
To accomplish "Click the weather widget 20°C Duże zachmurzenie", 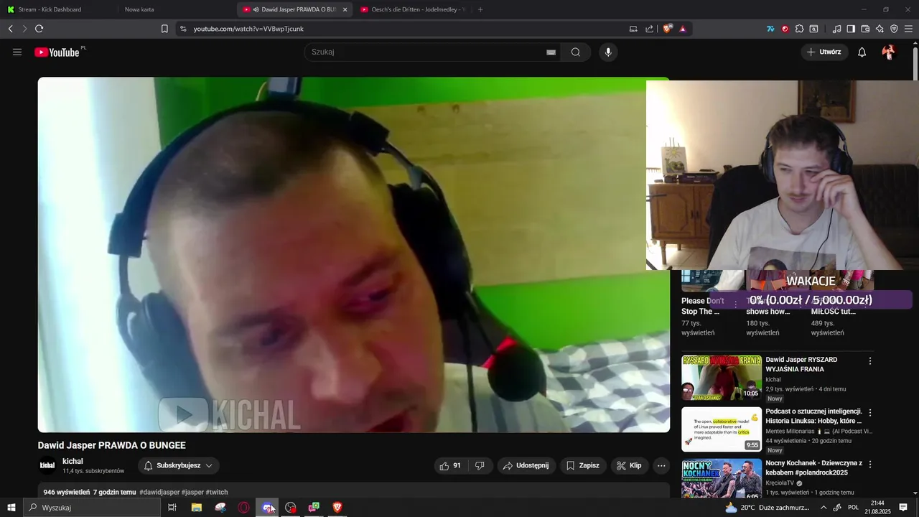I will [x=767, y=508].
